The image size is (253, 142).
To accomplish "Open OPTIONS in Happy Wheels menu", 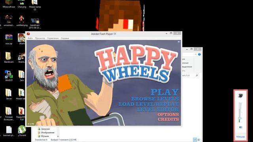I will [x=168, y=114].
